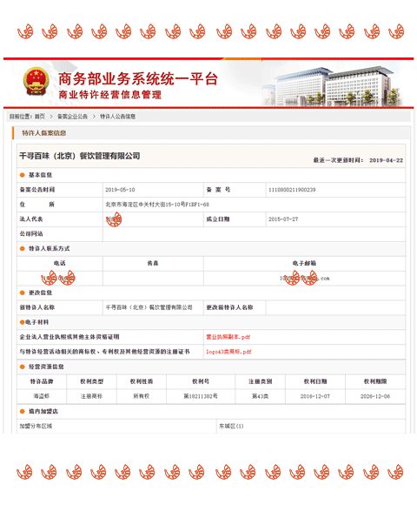417x505 pixels.
Task: Click the 传真 column header
Action: tap(153, 263)
